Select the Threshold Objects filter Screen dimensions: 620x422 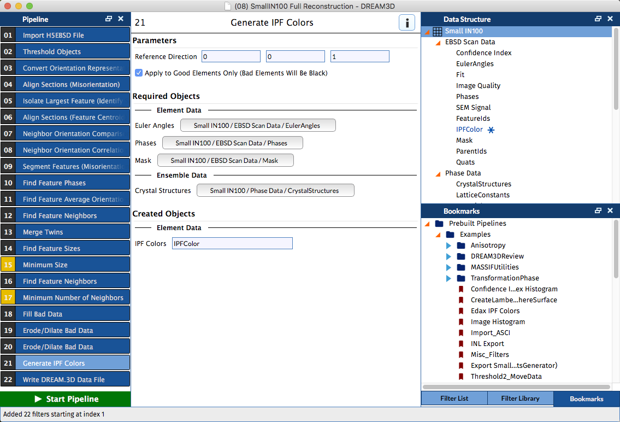65,51
